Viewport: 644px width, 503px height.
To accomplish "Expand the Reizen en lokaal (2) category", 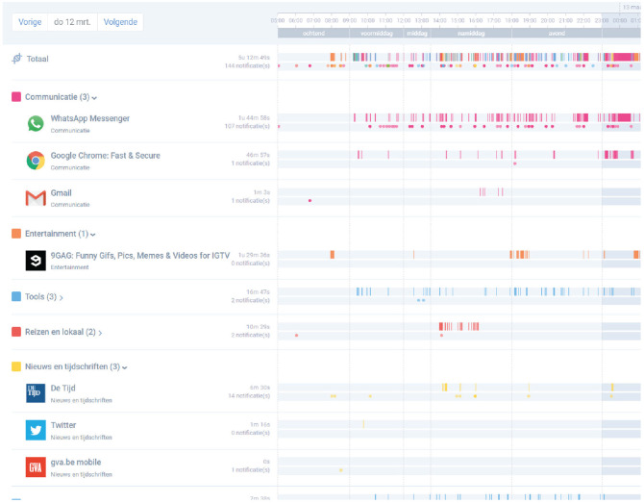I will [x=101, y=333].
